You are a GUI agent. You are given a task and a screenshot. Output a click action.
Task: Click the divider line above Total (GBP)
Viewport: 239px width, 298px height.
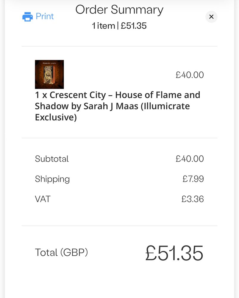click(x=119, y=226)
